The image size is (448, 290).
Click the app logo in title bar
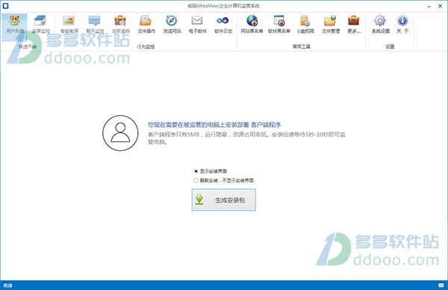point(5,6)
